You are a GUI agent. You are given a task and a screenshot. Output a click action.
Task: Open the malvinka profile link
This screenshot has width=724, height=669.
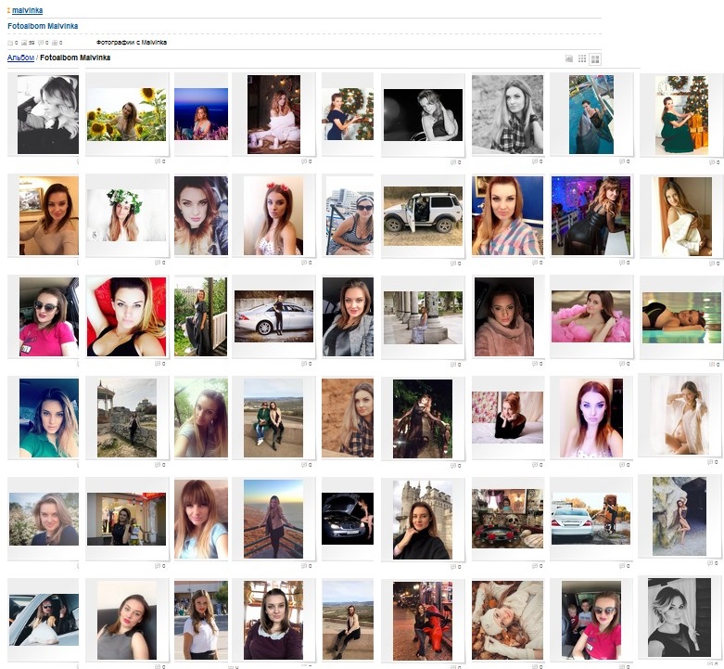(27, 10)
